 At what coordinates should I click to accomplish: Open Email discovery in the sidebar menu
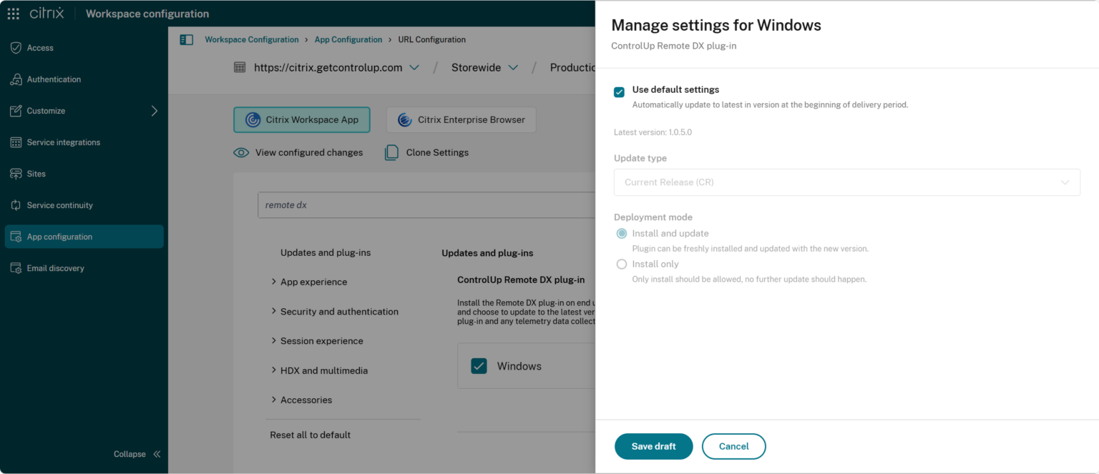point(55,268)
